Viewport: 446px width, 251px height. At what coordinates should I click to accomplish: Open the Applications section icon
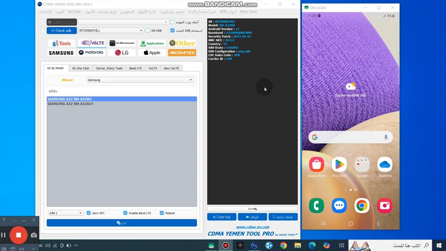152,43
